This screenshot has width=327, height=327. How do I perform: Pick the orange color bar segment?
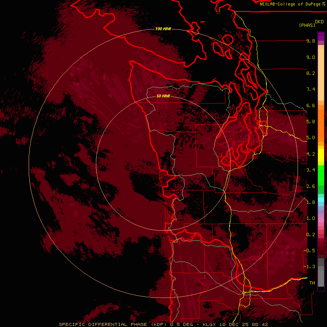point(321,125)
